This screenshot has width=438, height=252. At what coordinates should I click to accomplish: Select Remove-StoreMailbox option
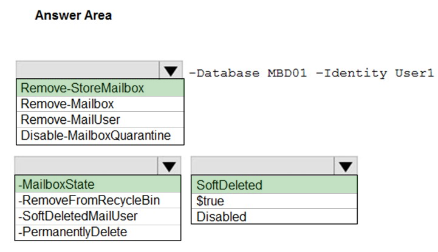pyautogui.click(x=100, y=88)
